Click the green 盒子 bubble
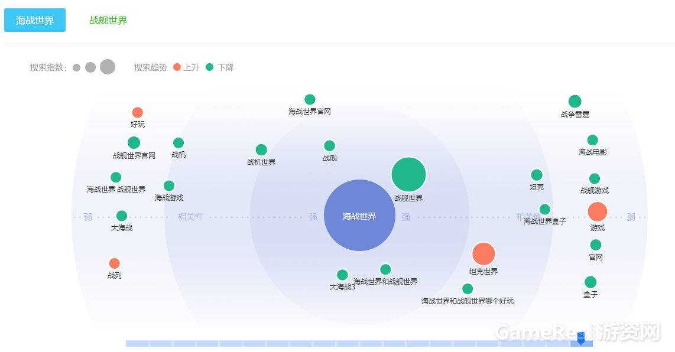Image resolution: width=675 pixels, height=352 pixels. click(x=590, y=282)
